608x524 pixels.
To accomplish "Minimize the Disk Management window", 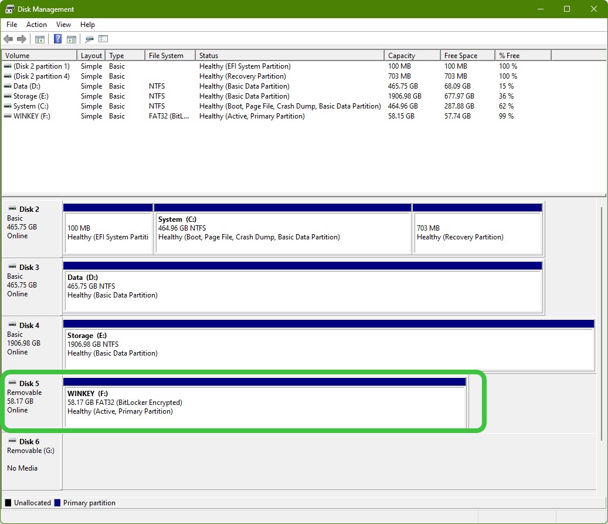I will [541, 9].
